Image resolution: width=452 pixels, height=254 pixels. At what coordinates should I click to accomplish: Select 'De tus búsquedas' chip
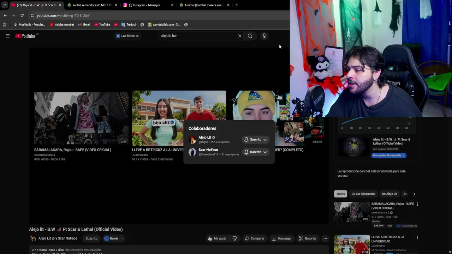363,194
